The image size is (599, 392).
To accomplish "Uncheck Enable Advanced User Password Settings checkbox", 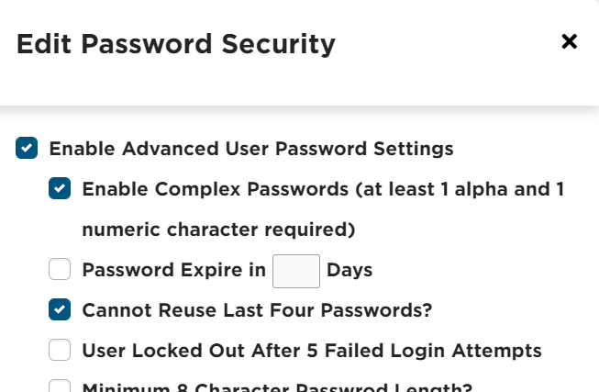I will [28, 148].
